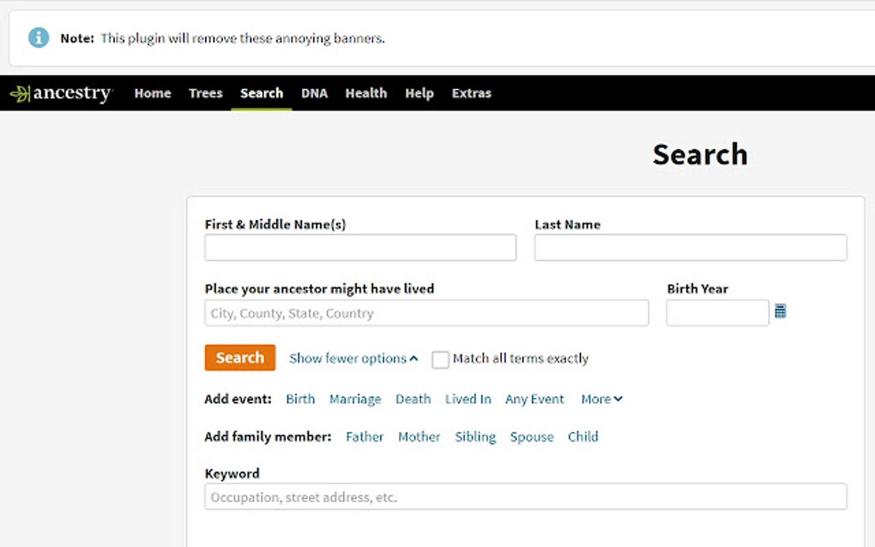Add a Marriage event
The height and width of the screenshot is (547, 875).
pyautogui.click(x=355, y=399)
